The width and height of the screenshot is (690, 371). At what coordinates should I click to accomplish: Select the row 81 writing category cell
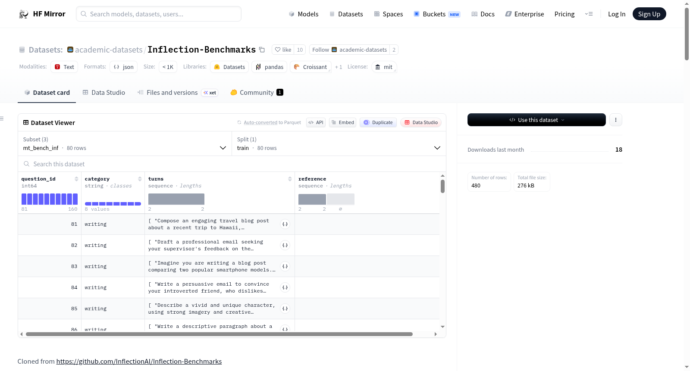[x=113, y=224]
